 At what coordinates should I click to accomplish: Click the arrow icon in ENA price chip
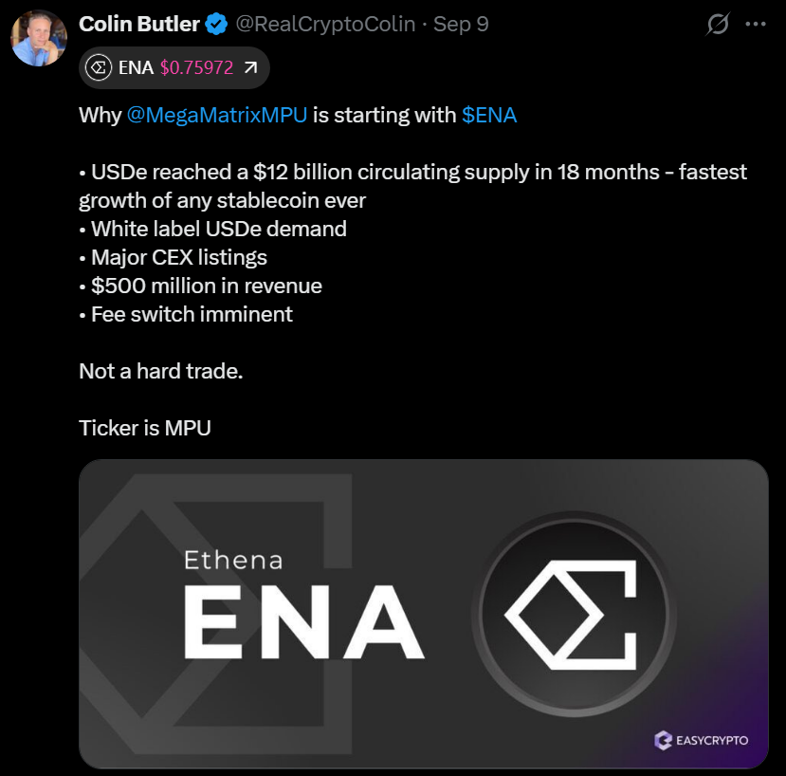[x=250, y=67]
